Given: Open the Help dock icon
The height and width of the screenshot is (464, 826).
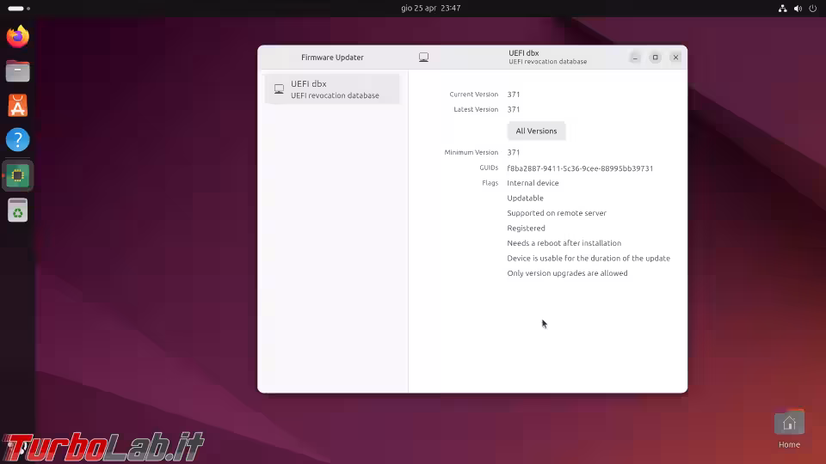Looking at the screenshot, I should [18, 140].
